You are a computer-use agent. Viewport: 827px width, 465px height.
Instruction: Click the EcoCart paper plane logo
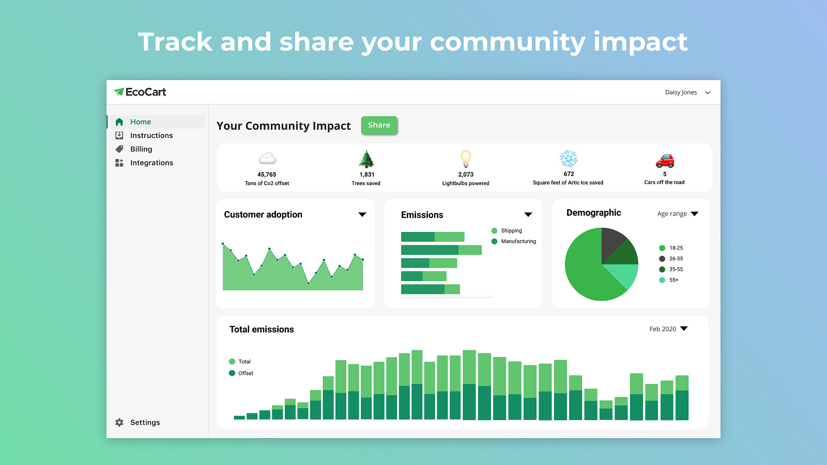coord(119,92)
